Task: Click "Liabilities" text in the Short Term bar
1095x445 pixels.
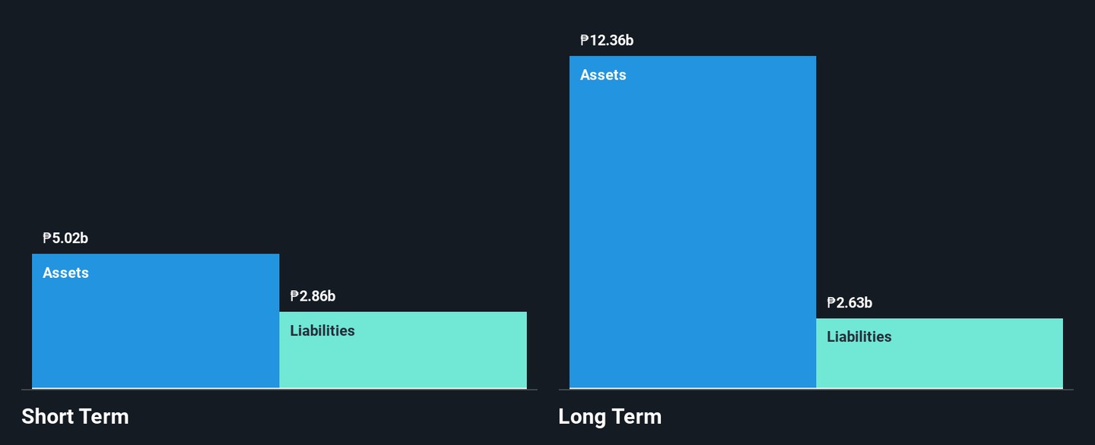Action: click(x=322, y=330)
